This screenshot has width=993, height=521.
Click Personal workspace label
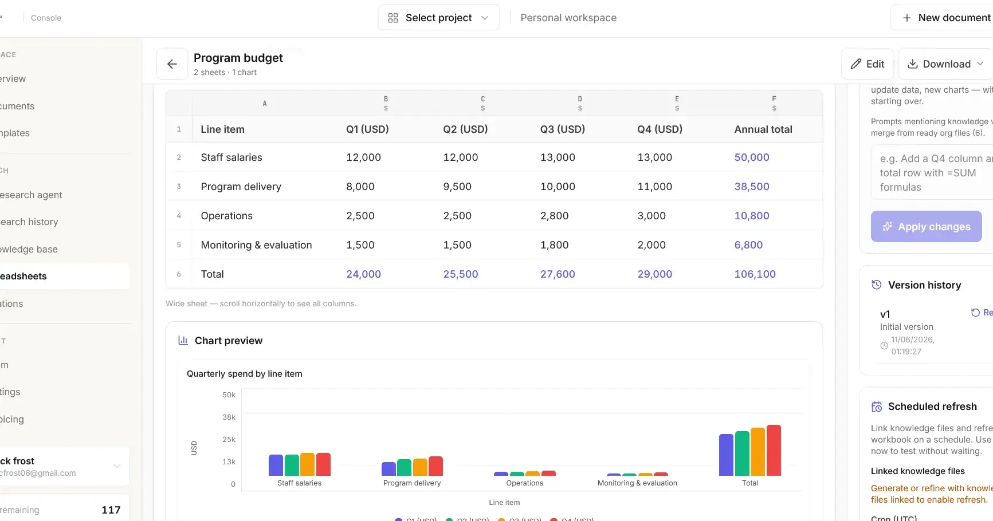(568, 18)
